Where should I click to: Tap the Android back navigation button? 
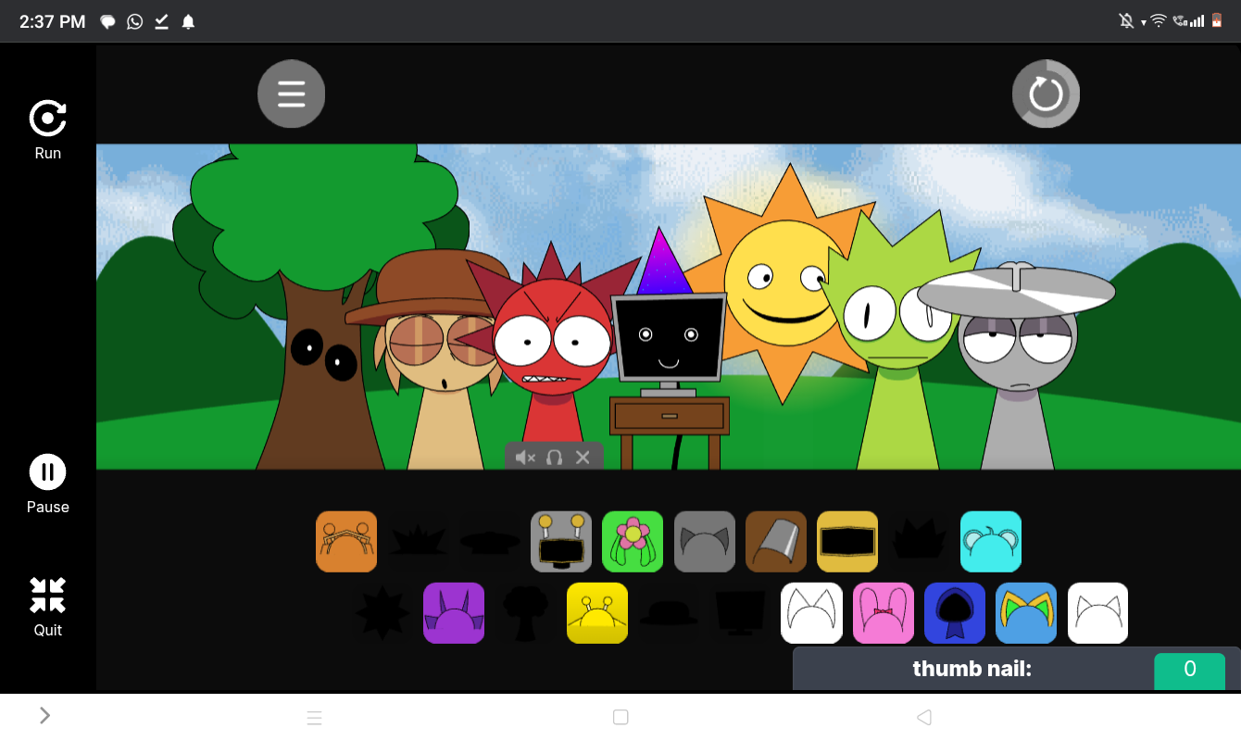pyautogui.click(x=923, y=717)
